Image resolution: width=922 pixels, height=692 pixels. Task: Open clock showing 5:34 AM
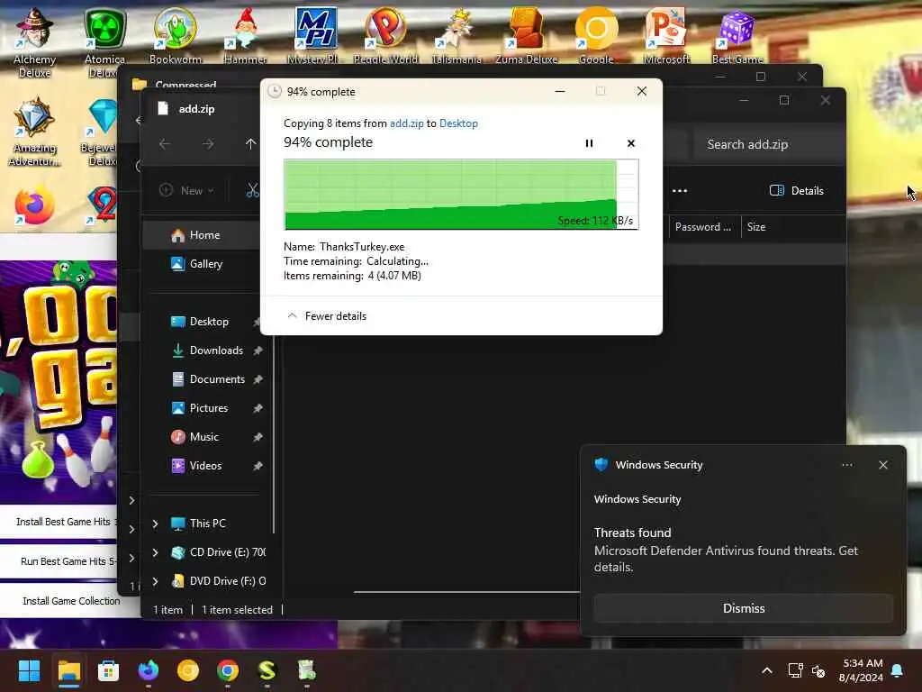[861, 670]
